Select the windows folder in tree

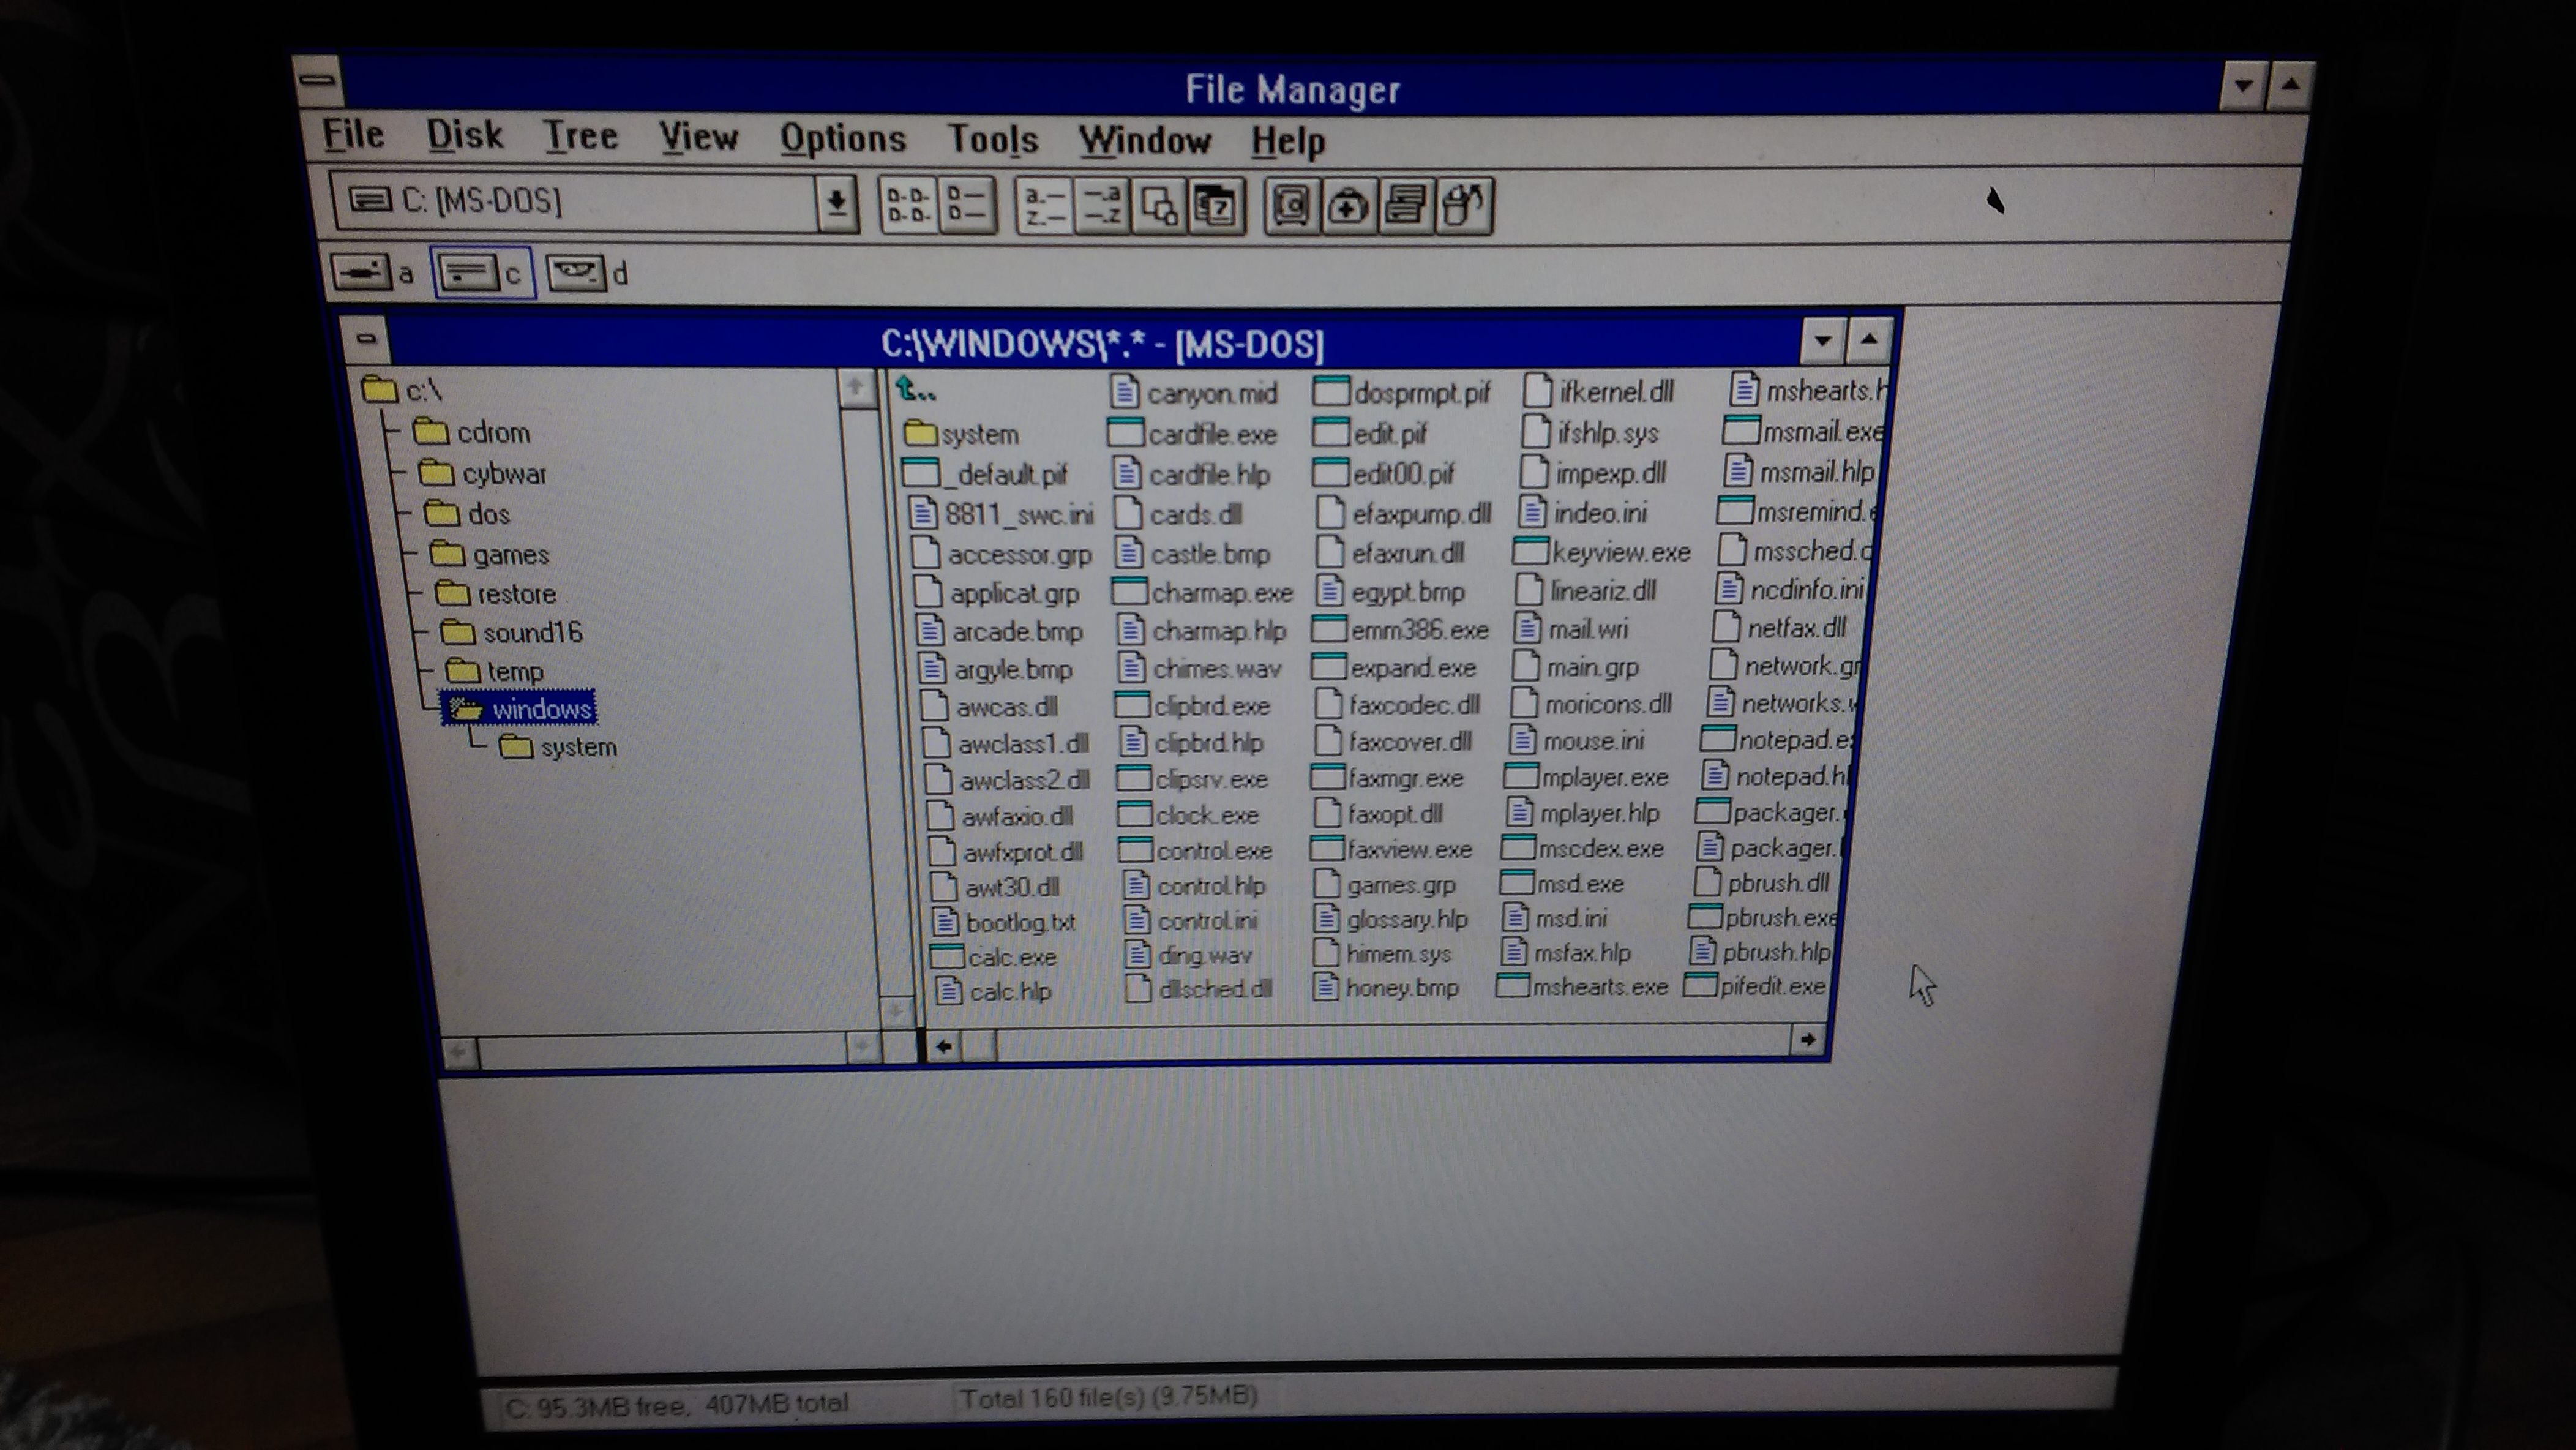point(520,709)
